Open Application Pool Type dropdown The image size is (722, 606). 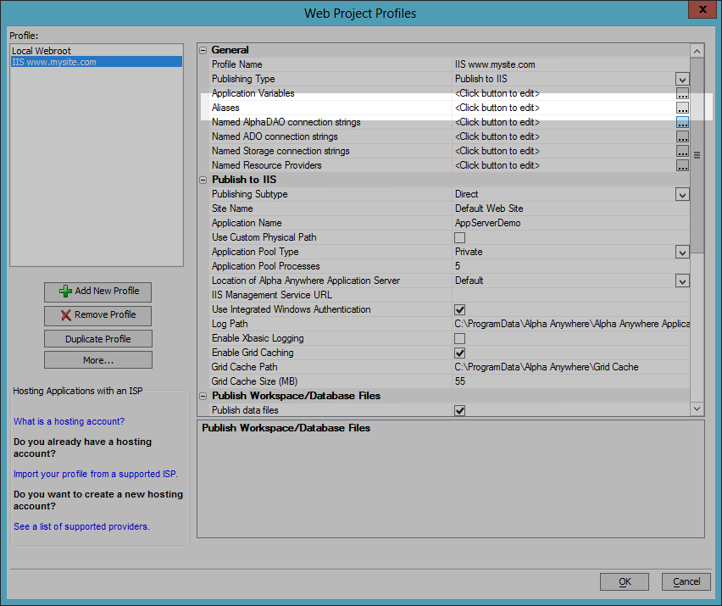pyautogui.click(x=682, y=252)
